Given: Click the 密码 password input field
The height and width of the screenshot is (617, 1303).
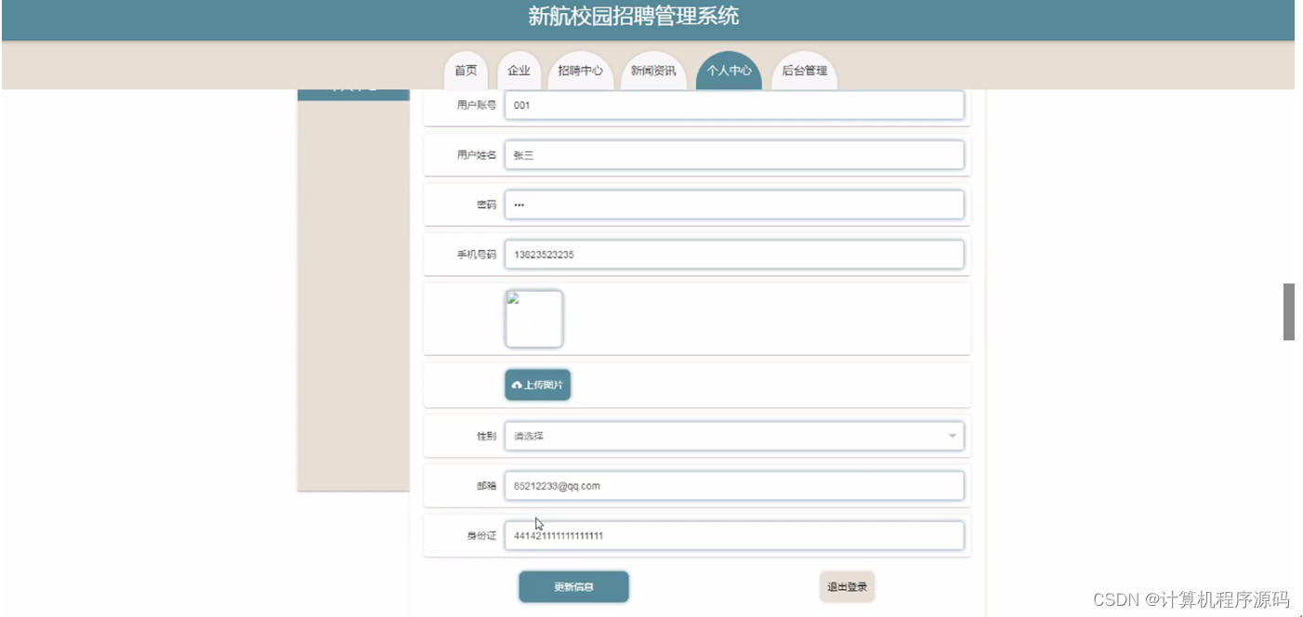Looking at the screenshot, I should 734,204.
